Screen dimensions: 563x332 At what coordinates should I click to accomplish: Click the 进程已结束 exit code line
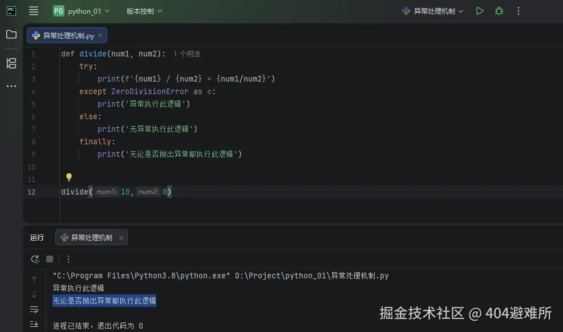[x=98, y=326]
